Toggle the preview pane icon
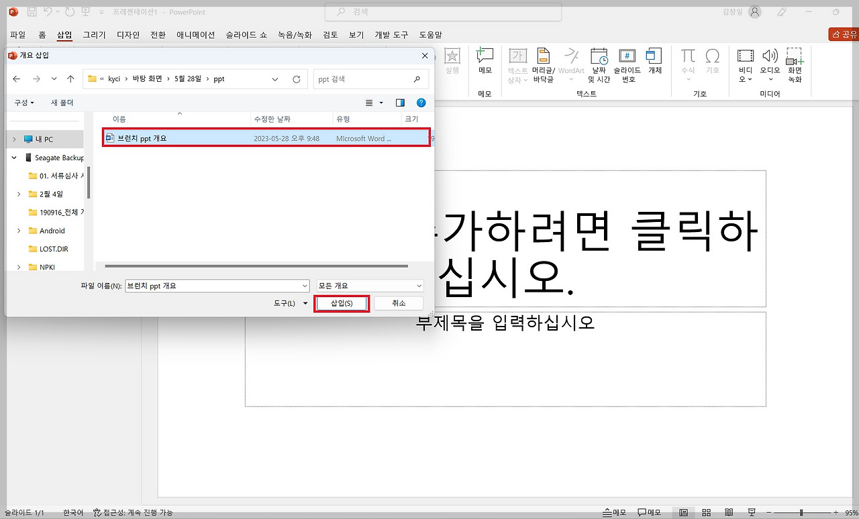The width and height of the screenshot is (859, 519). pyautogui.click(x=400, y=103)
